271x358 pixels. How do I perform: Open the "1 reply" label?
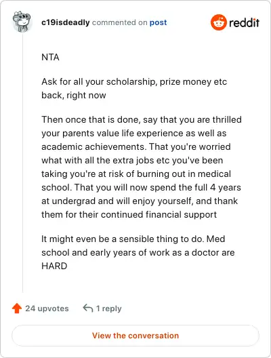point(109,309)
